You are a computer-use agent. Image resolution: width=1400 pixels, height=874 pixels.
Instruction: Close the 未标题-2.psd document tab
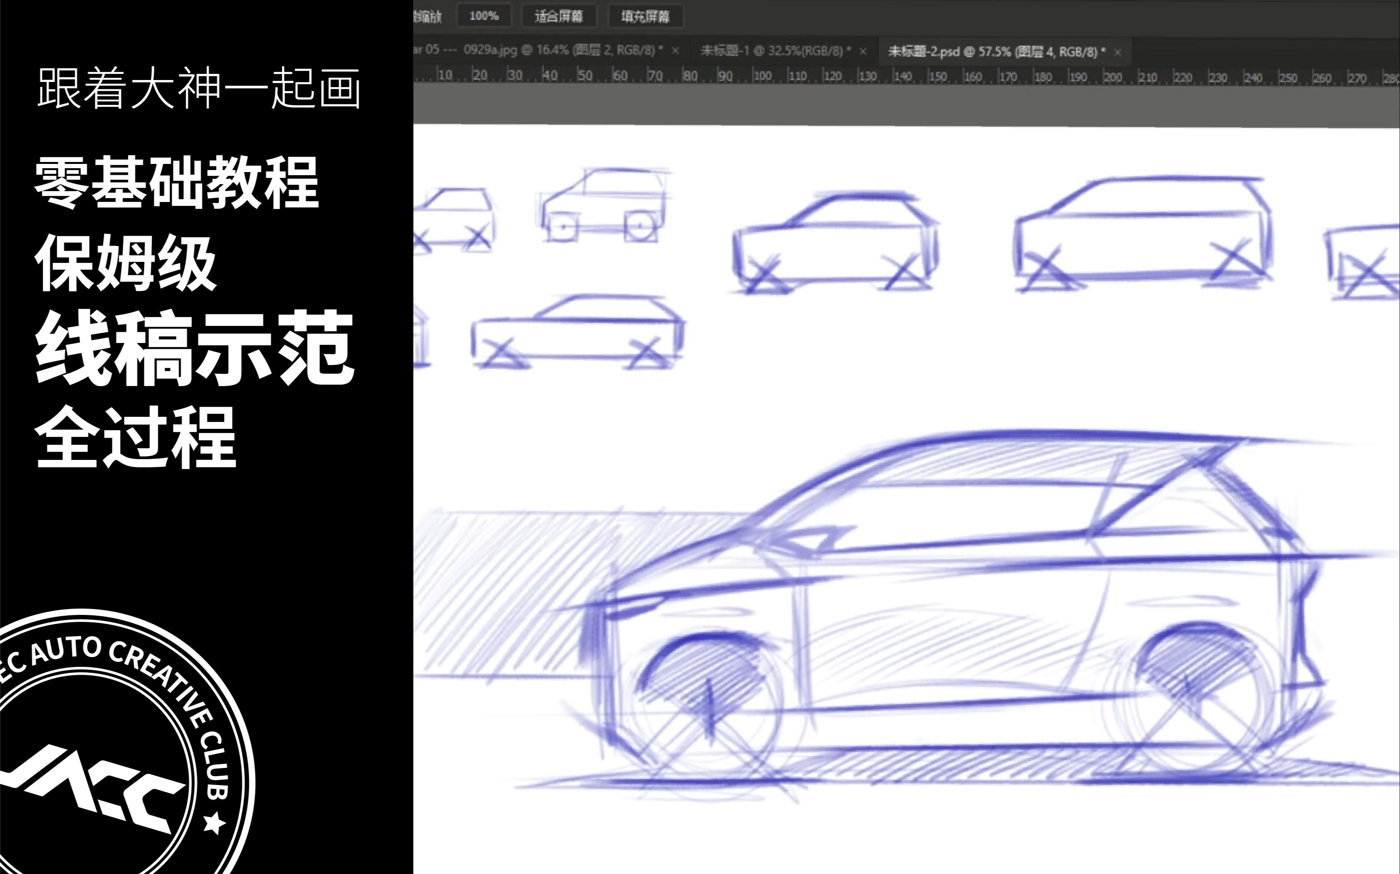[x=1118, y=52]
